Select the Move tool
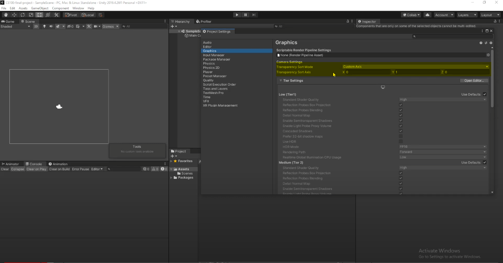 click(14, 15)
